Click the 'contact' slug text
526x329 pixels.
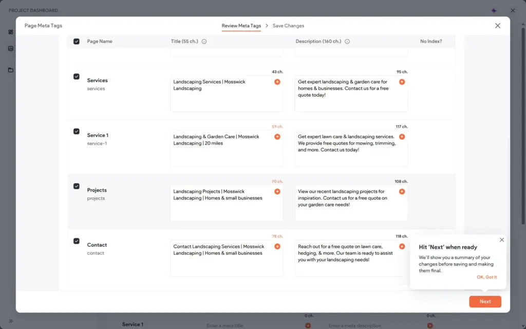96,253
